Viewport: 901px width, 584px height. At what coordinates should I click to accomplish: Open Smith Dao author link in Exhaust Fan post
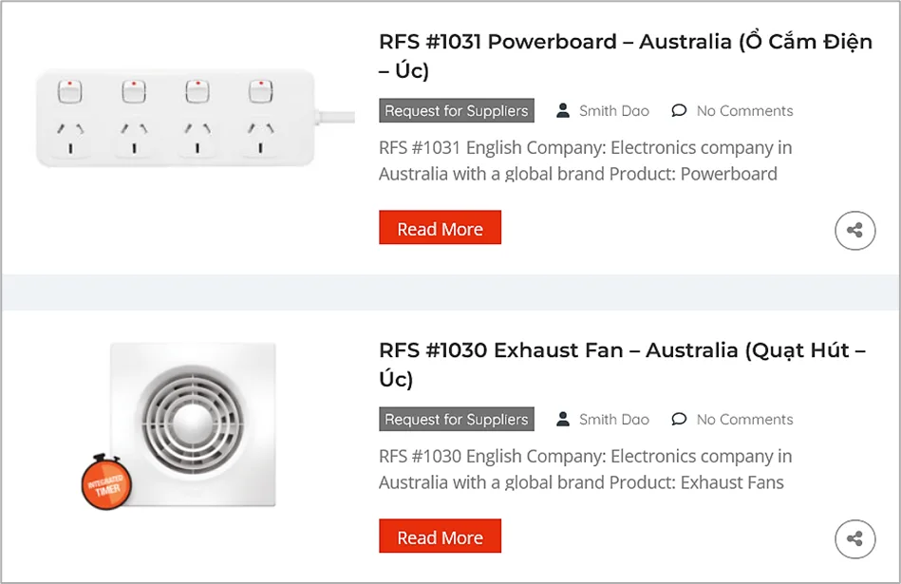point(613,419)
